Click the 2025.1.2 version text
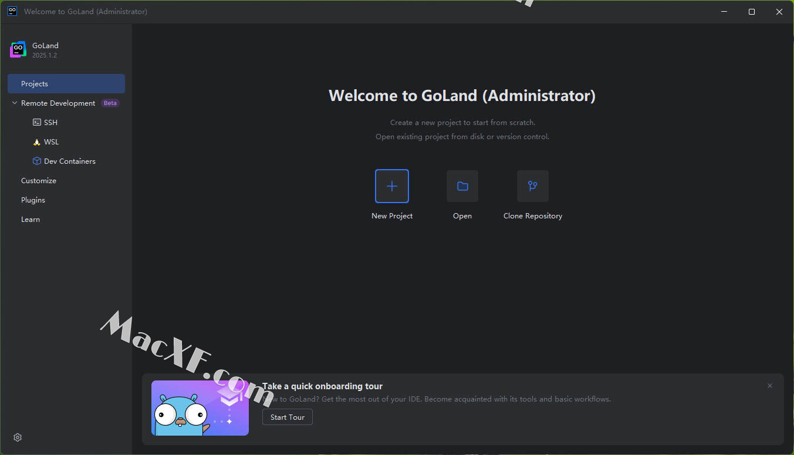 45,55
